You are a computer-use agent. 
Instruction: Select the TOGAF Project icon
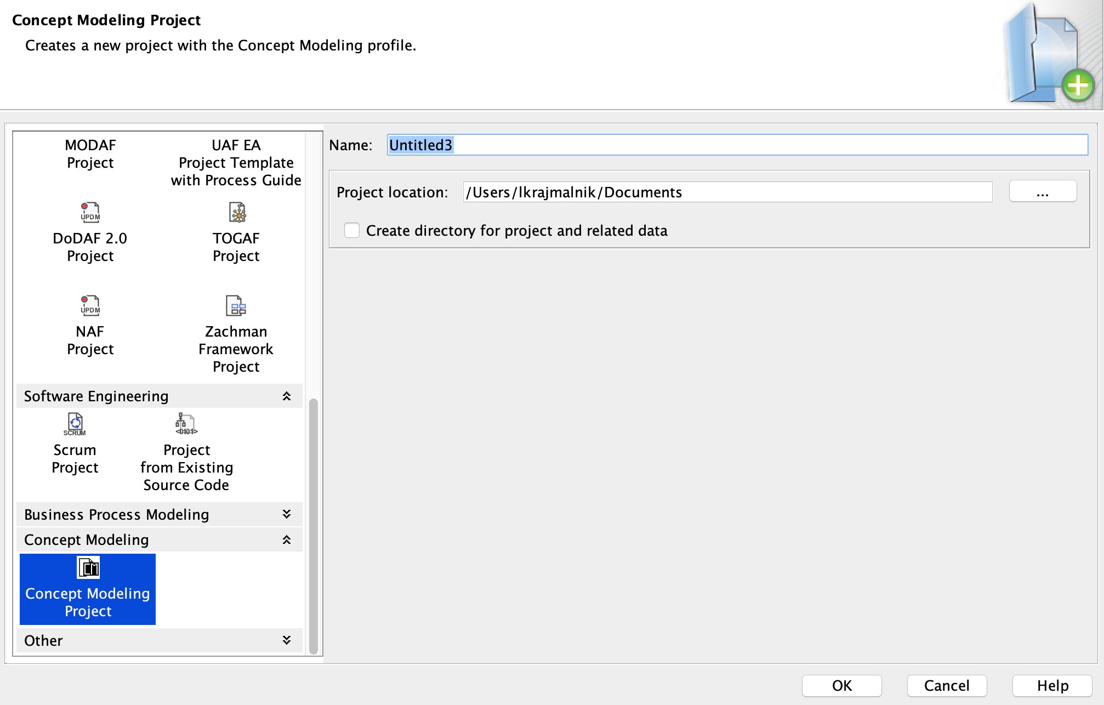(236, 230)
